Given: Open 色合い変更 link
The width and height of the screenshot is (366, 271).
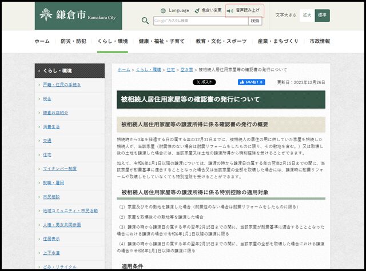Looking at the screenshot, I should [212, 10].
